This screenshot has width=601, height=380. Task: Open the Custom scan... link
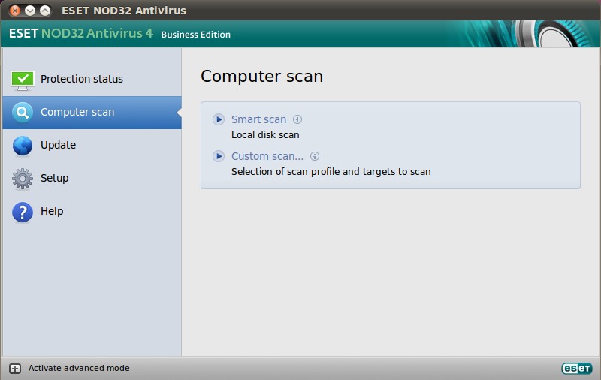point(267,156)
